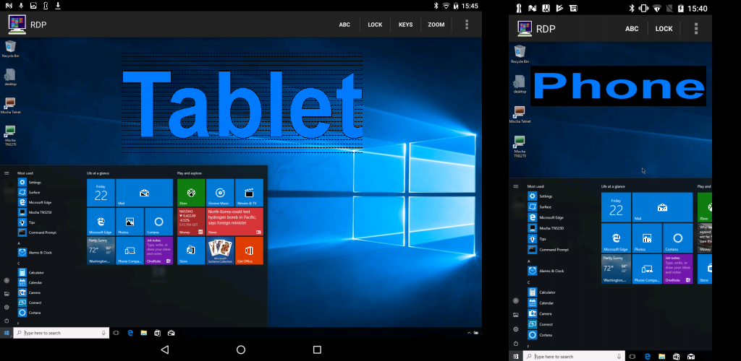The image size is (741, 361).
Task: Select Mocha TN3270 shortcut on phone desktop
Action: tap(520, 146)
